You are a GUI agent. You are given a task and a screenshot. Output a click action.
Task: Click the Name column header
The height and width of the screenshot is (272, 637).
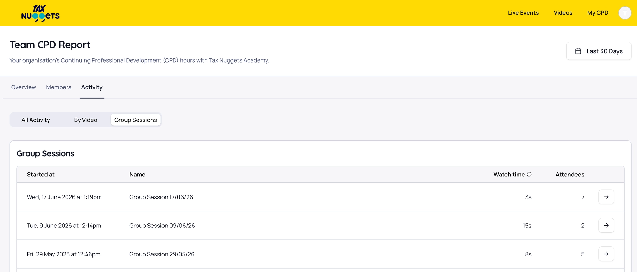pyautogui.click(x=137, y=175)
